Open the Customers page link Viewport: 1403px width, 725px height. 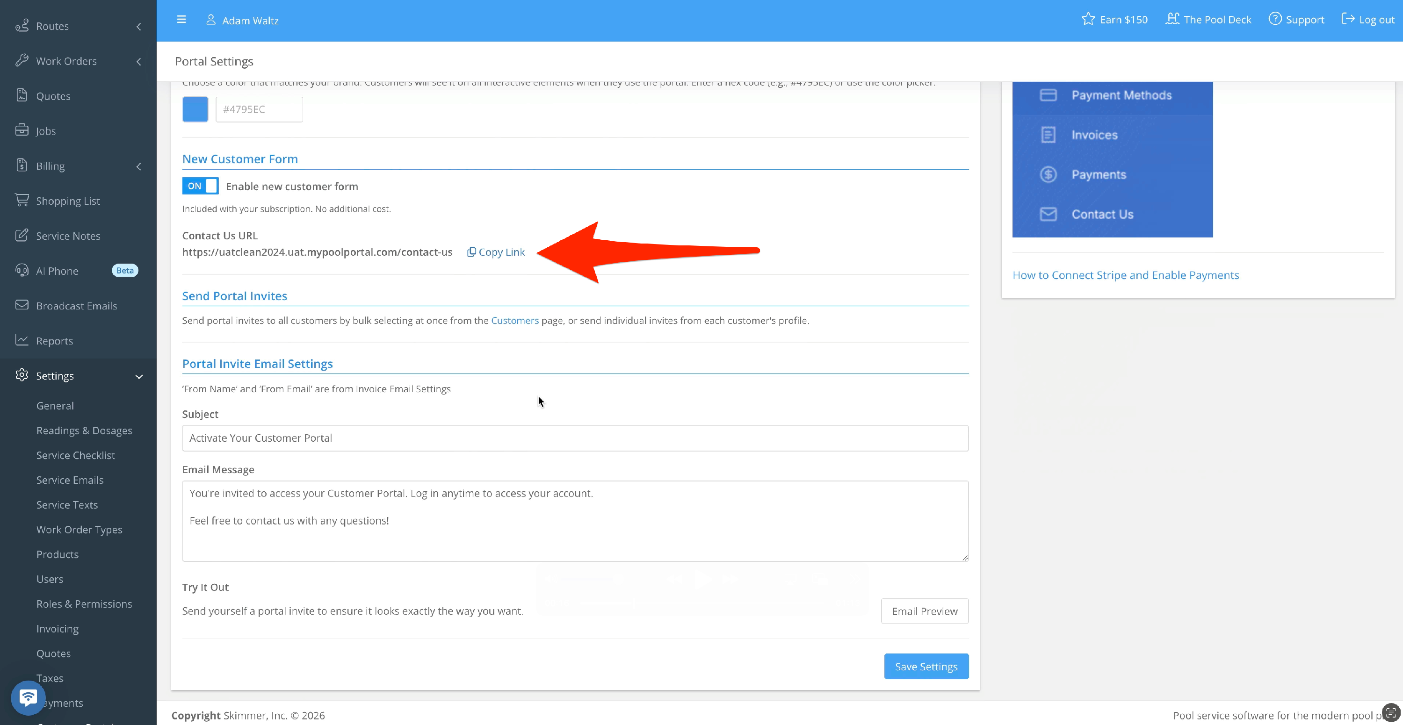click(x=515, y=321)
